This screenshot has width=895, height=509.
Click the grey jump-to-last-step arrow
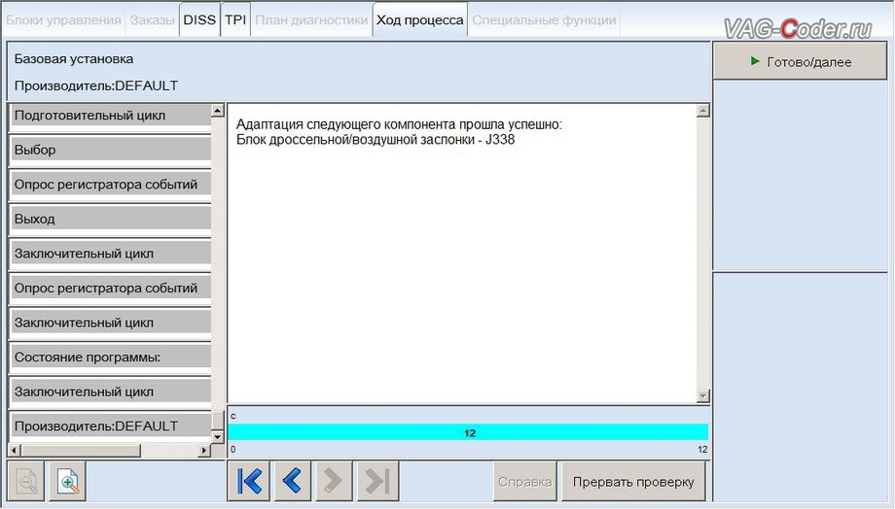pyautogui.click(x=377, y=481)
